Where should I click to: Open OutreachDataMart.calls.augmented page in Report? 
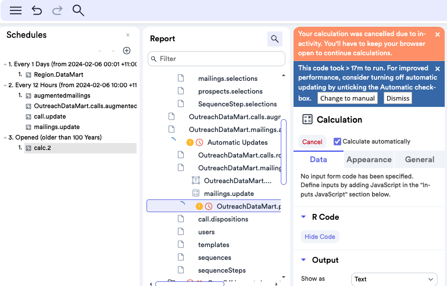[x=235, y=117]
